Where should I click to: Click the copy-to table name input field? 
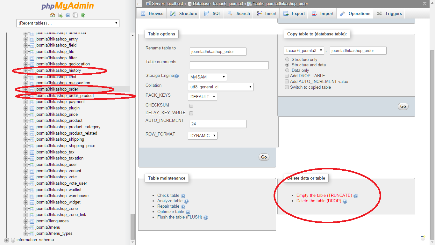(358, 50)
